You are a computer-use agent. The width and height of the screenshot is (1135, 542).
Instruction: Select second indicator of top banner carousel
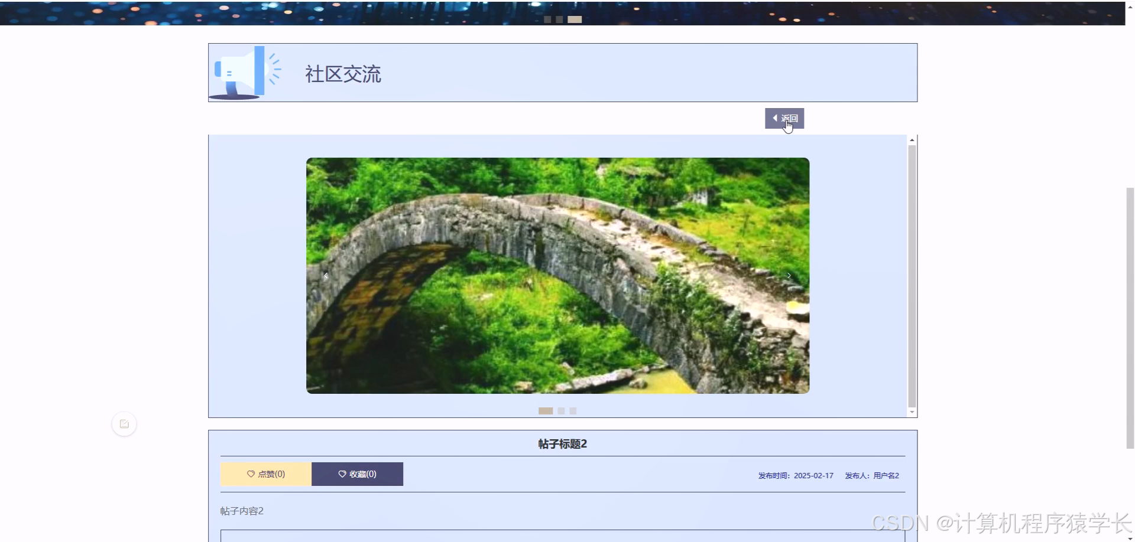(x=559, y=19)
